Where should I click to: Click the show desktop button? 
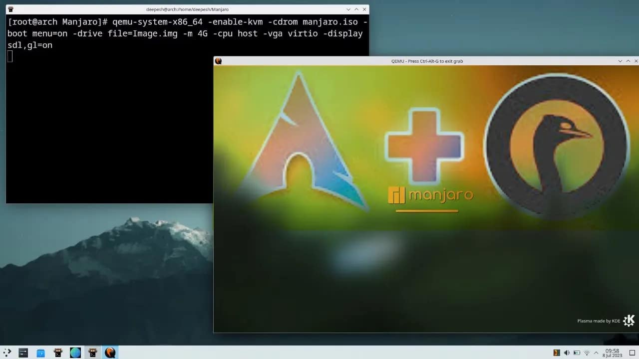coord(632,353)
